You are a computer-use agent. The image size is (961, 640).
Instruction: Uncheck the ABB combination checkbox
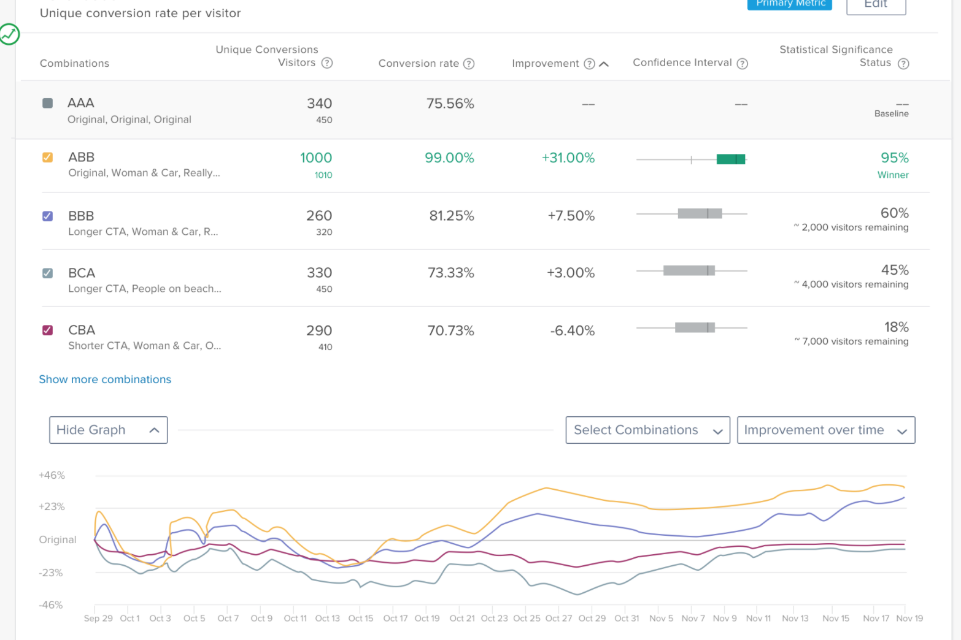pyautogui.click(x=47, y=158)
